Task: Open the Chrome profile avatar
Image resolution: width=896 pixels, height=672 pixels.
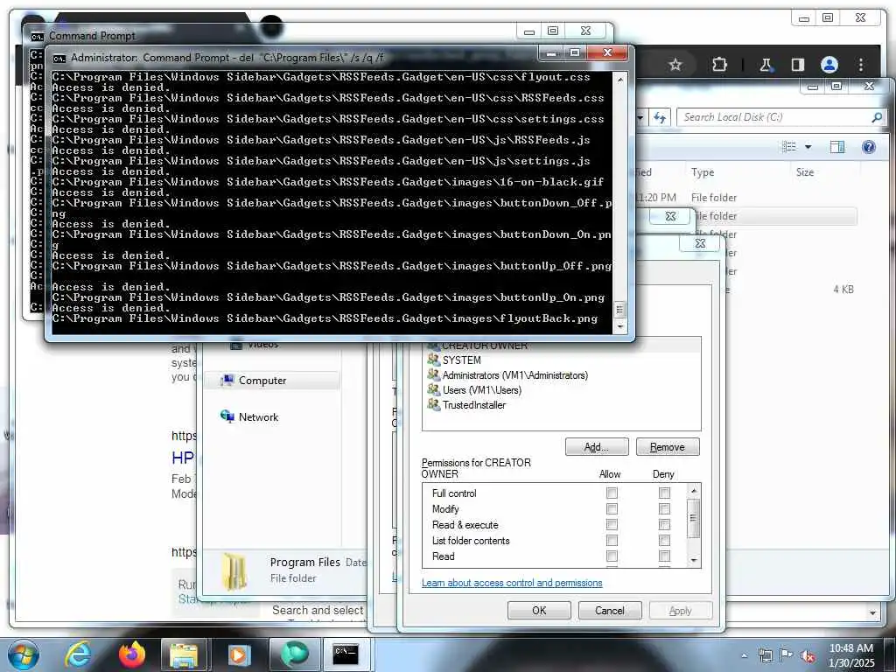Action: 829,65
